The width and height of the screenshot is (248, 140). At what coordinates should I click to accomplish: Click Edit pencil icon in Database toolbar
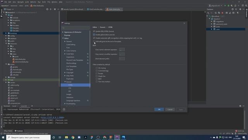tap(230, 13)
